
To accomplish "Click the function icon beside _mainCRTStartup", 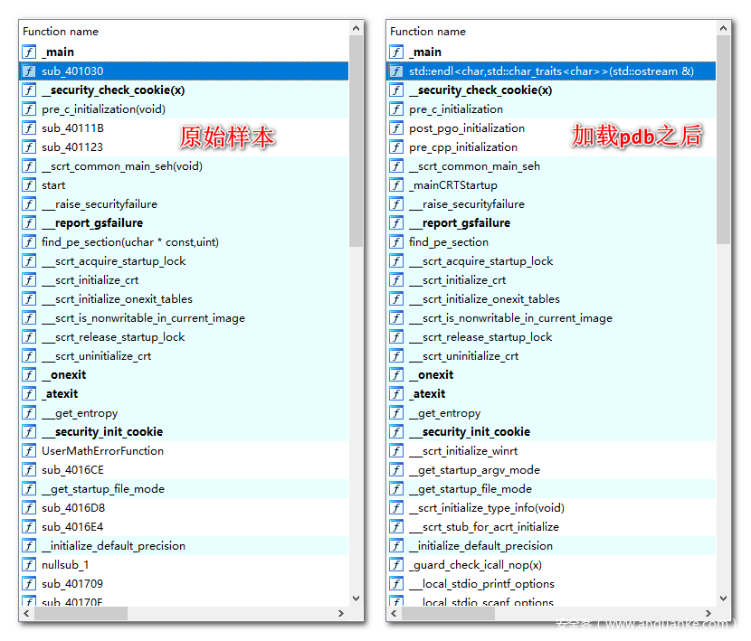I will [x=397, y=185].
